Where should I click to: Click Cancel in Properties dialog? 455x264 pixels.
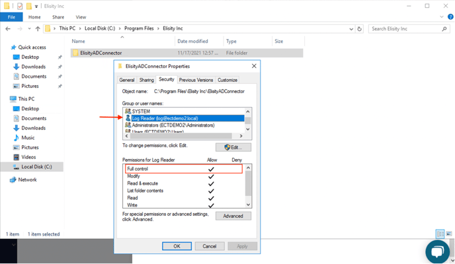tap(210, 246)
